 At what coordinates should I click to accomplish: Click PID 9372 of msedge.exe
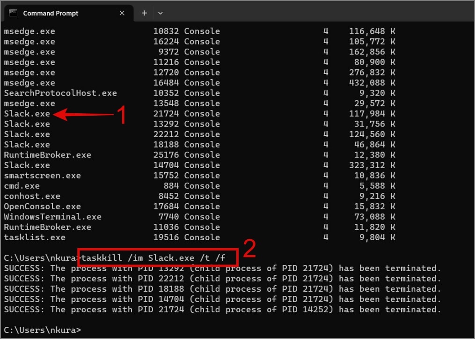tap(169, 52)
